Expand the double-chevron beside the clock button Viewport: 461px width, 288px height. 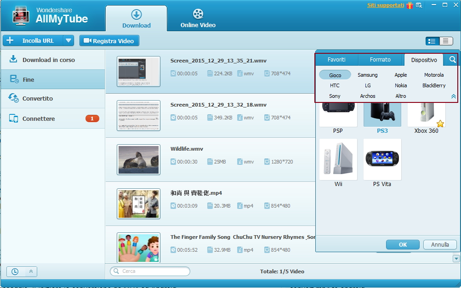coord(31,271)
